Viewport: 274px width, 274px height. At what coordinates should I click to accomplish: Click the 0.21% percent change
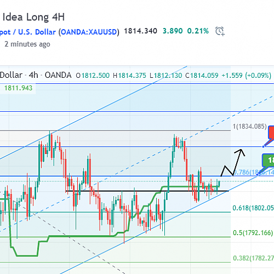coord(198,31)
